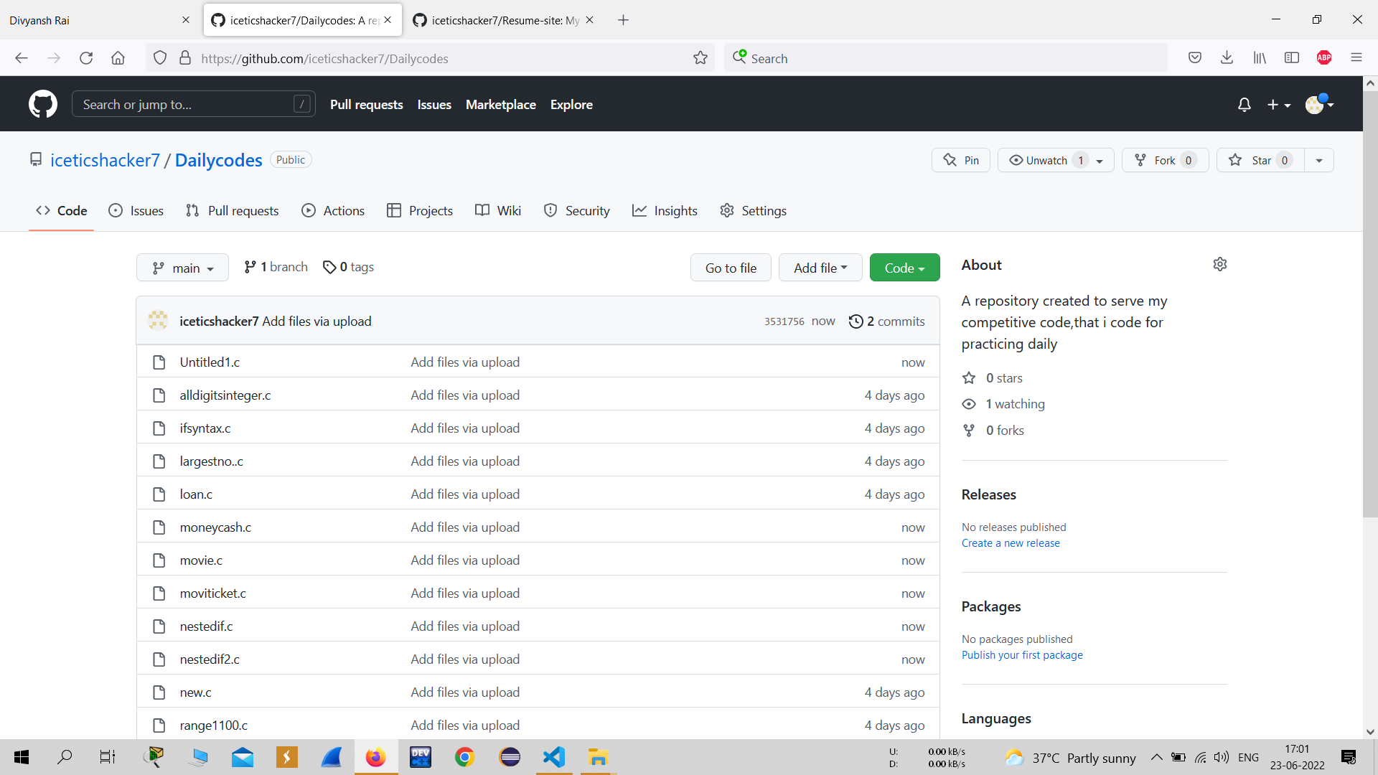Star the Dailycodes repository

tap(1260, 160)
